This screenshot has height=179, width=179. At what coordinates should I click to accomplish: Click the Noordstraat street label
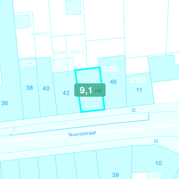[82, 134]
